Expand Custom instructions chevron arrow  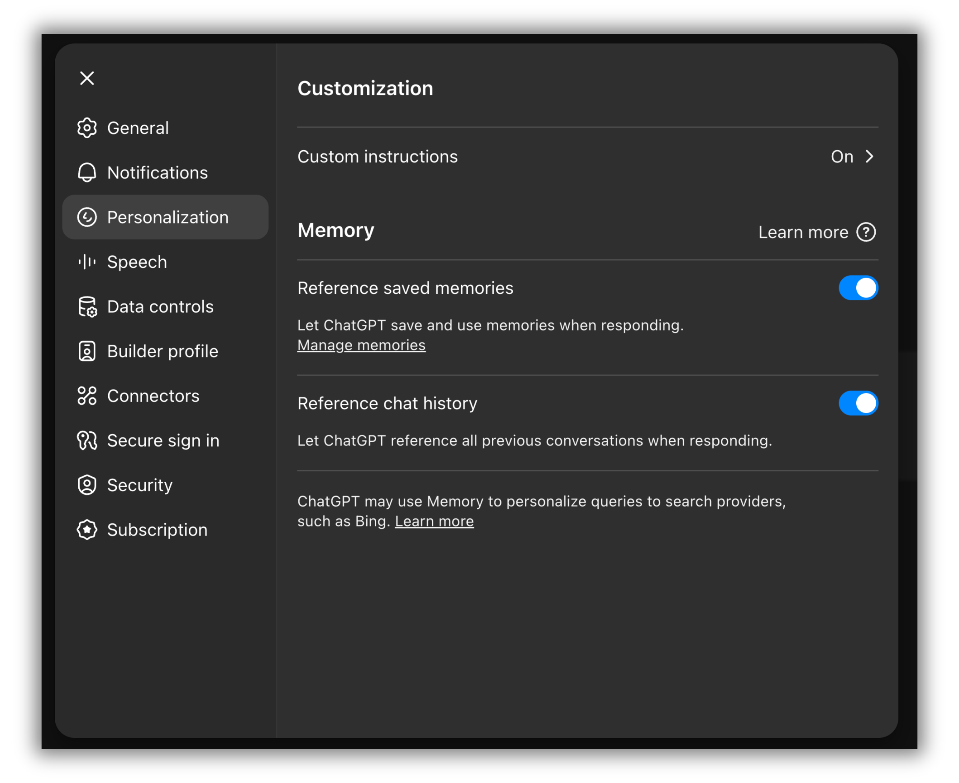869,157
